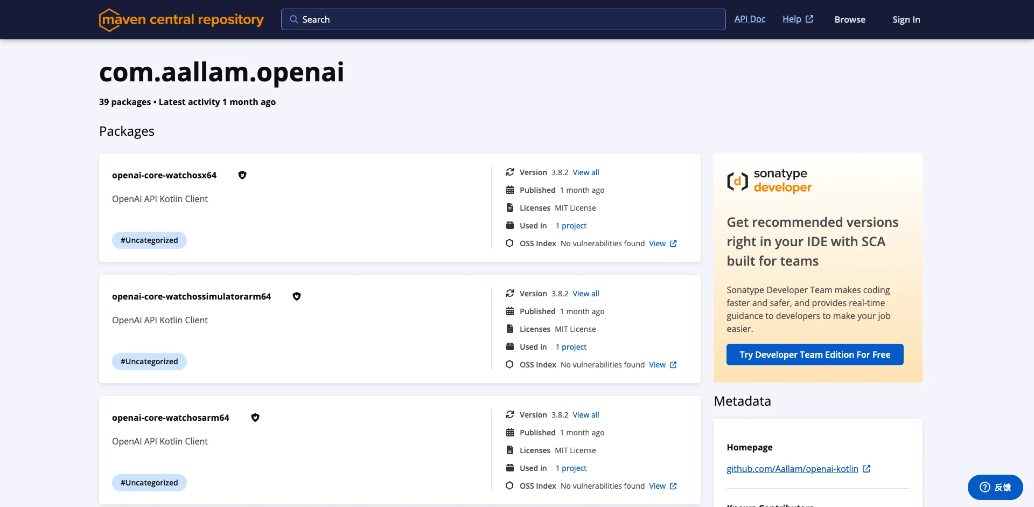
Task: Open the openai-core-watchosarm64 package
Action: coord(171,418)
